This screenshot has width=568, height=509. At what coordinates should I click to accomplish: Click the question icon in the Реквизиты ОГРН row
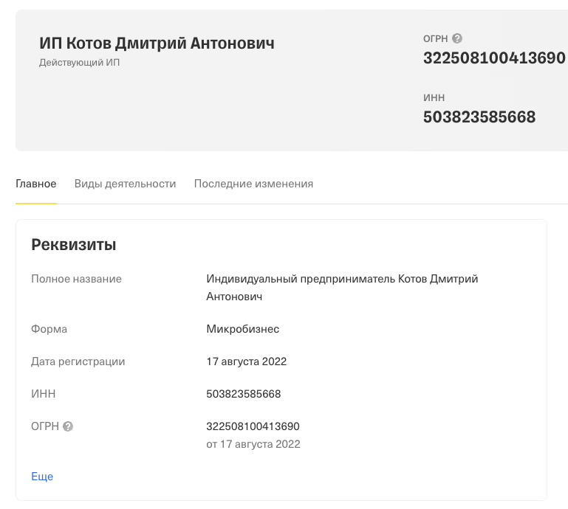tap(68, 426)
